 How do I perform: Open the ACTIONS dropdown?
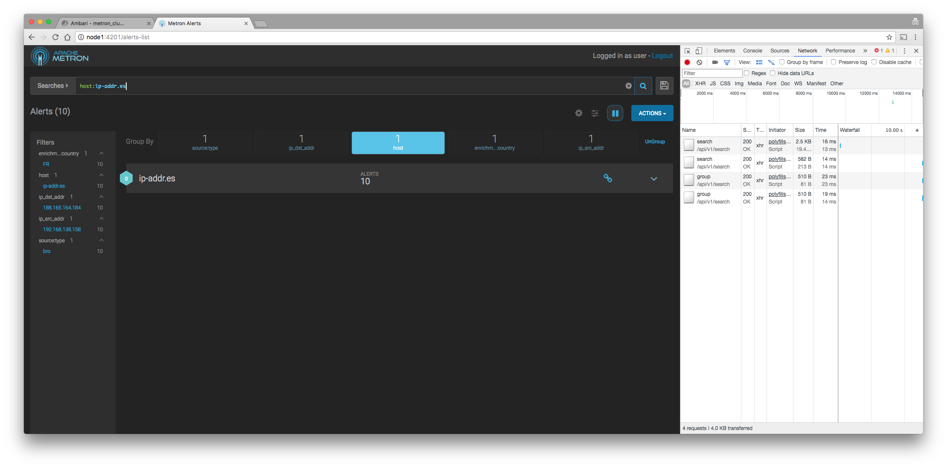coord(652,113)
